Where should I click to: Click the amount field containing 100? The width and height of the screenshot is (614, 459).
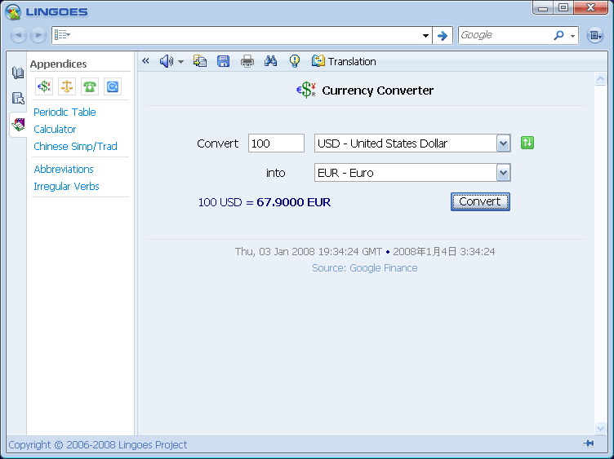pyautogui.click(x=276, y=143)
